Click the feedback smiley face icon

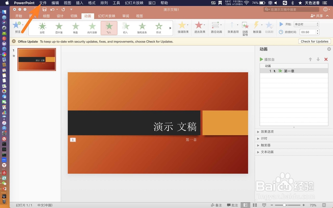tap(325, 9)
